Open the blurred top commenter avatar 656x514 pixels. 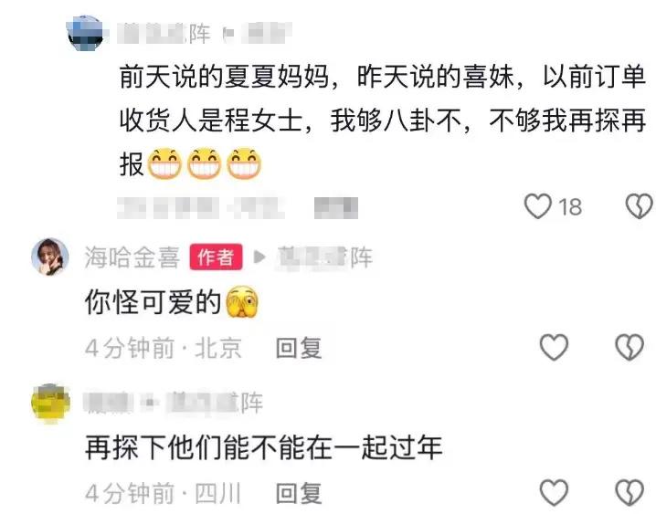point(85,34)
